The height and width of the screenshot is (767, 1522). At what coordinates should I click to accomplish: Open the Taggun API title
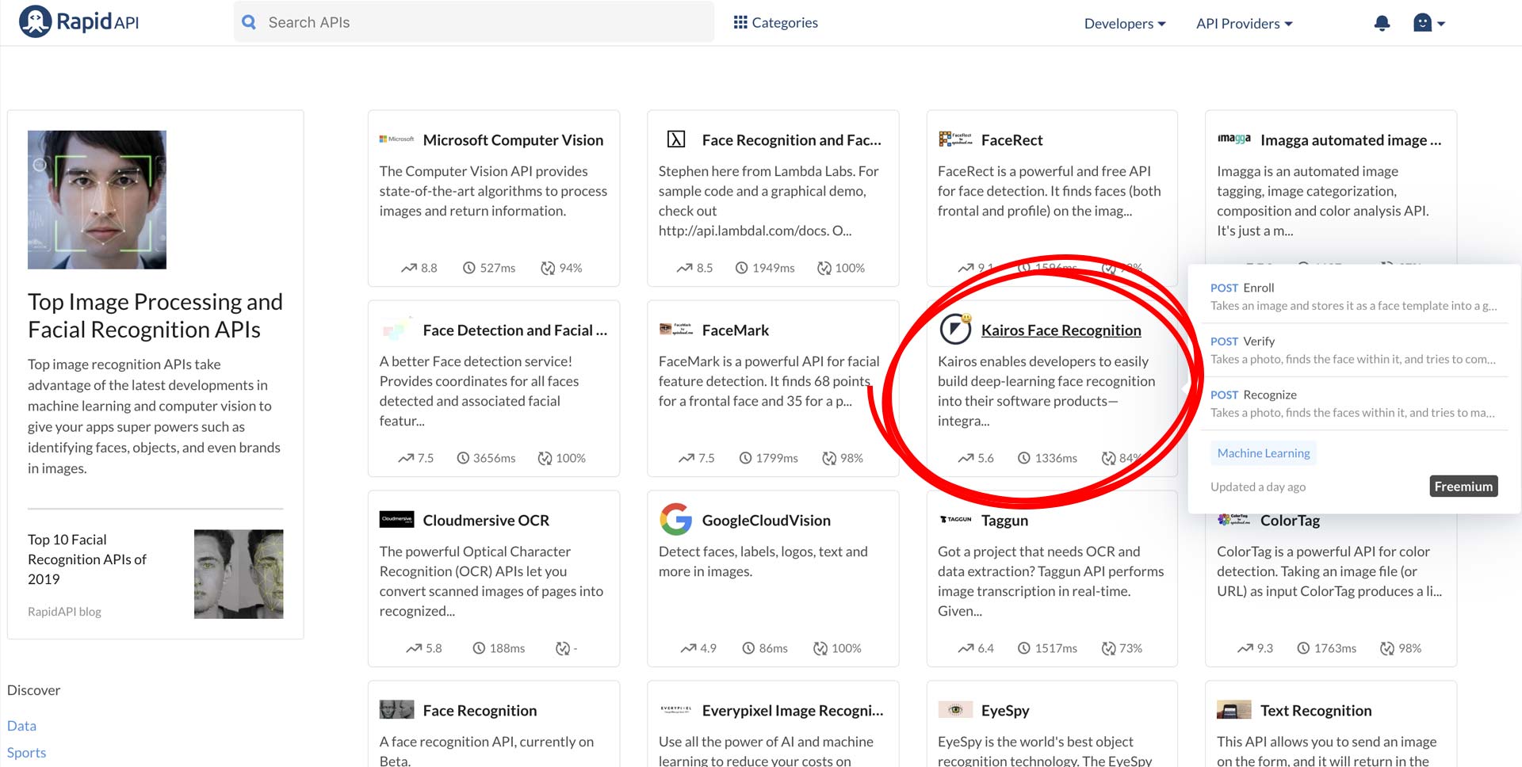(x=1004, y=521)
